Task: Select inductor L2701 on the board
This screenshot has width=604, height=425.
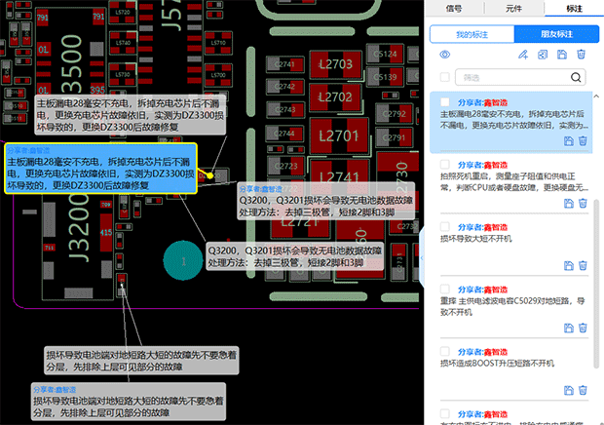Action: point(339,135)
